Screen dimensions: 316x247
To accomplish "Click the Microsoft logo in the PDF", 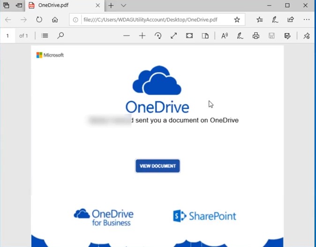I will [50, 55].
